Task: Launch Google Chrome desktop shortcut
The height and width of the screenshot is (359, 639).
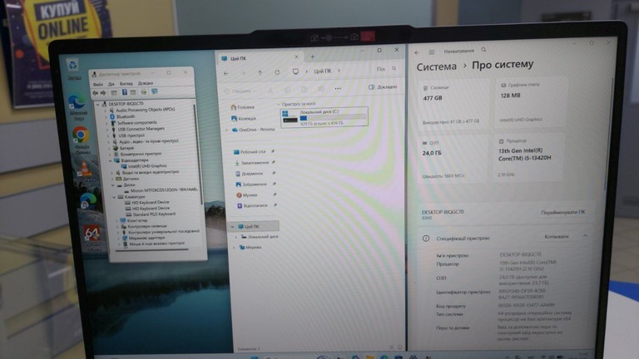Action: click(x=81, y=140)
